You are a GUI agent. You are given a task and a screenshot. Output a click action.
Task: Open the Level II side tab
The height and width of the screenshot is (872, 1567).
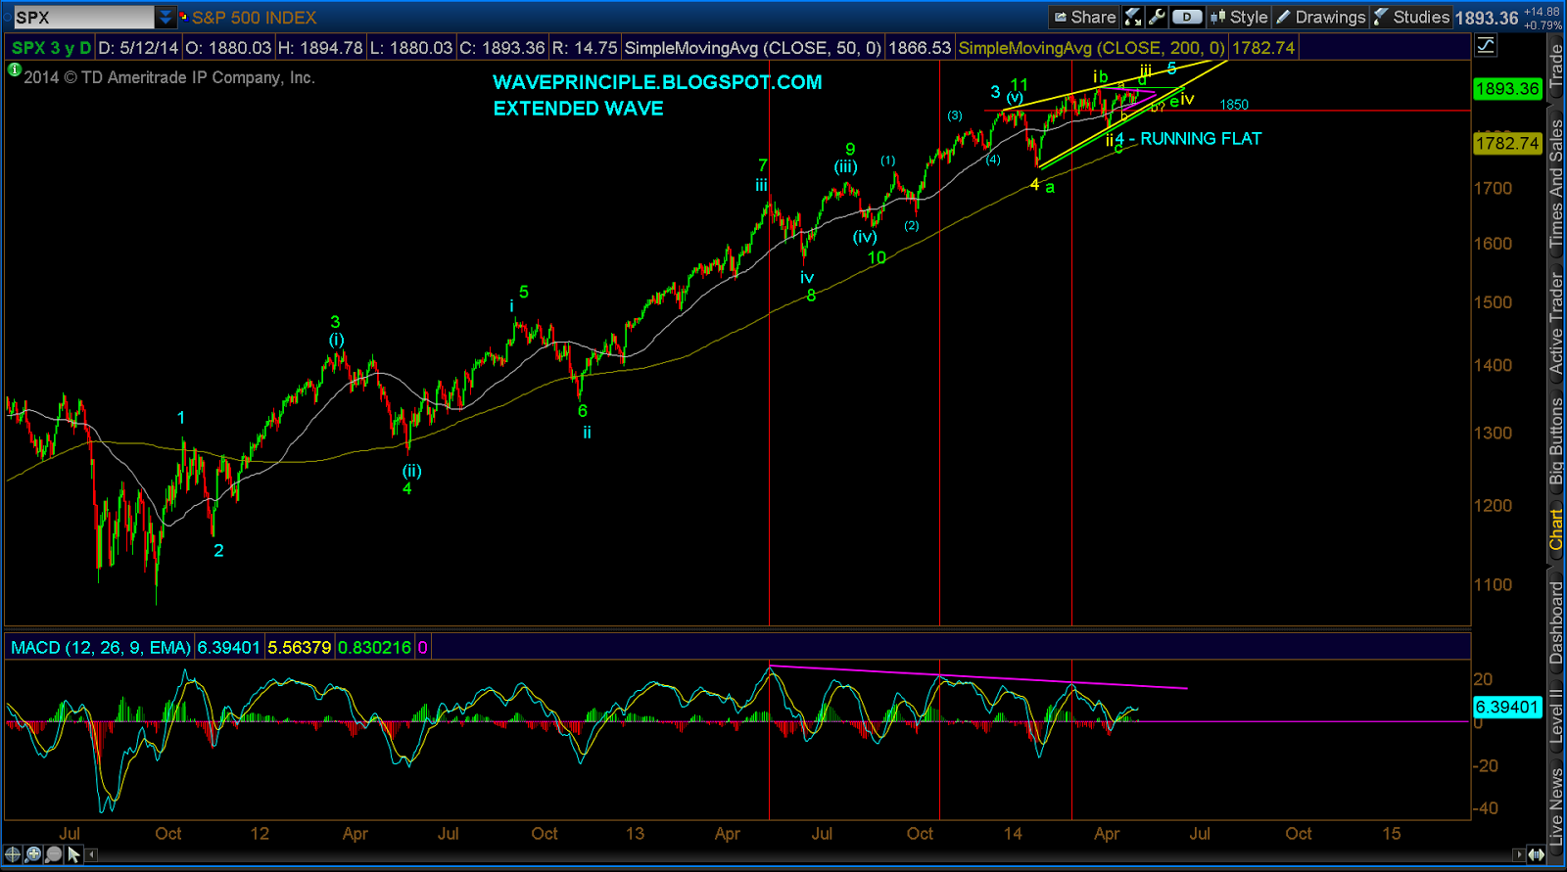tap(1556, 715)
